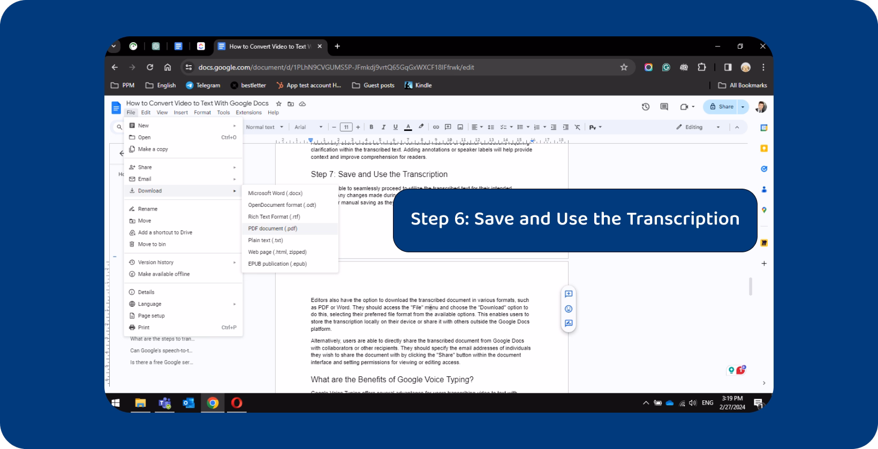Open the Docs home logo icon
Screen dimensions: 878x449
tap(116, 107)
